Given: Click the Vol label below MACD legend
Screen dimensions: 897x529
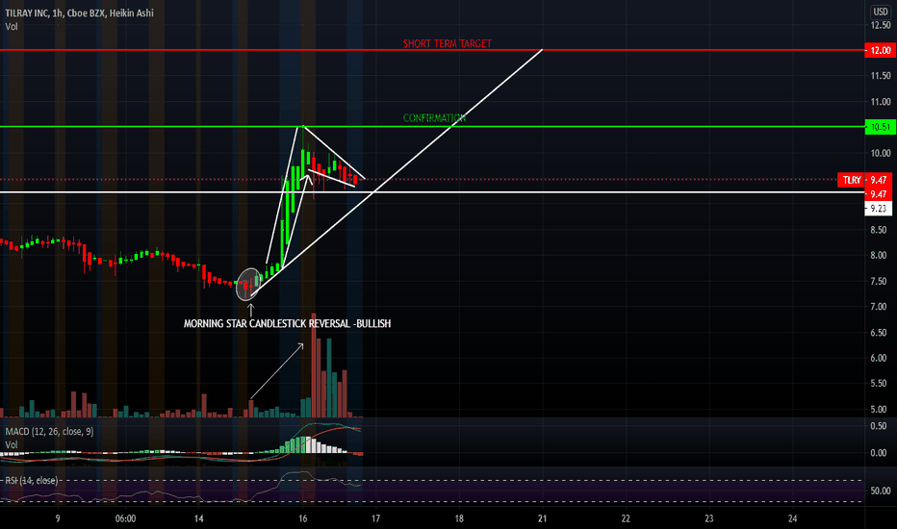Looking at the screenshot, I should pyautogui.click(x=12, y=444).
